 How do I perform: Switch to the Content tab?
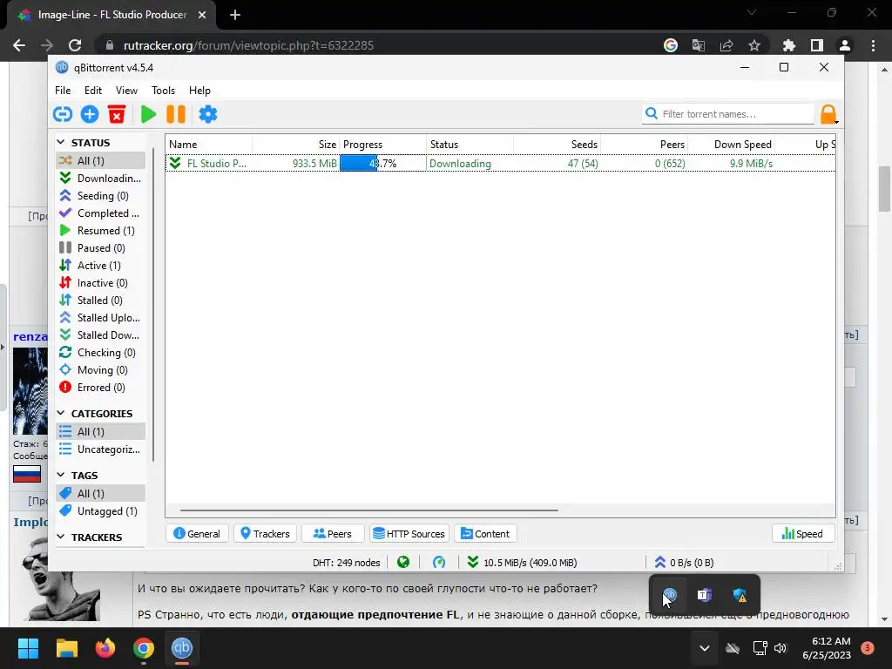click(485, 534)
